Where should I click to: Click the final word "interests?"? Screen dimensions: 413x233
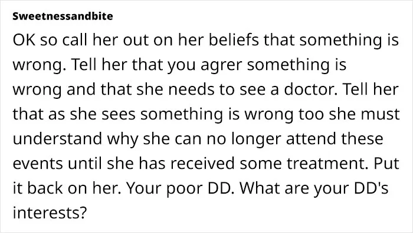50,213
